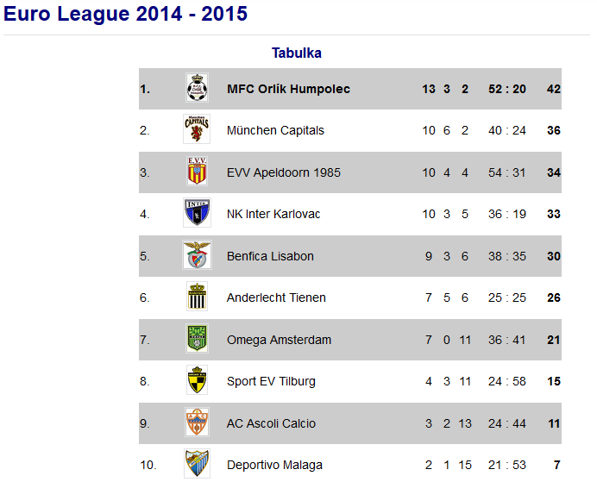Click the EVV Apeldoorn 1985 crest
597x482 pixels.
pyautogui.click(x=197, y=172)
